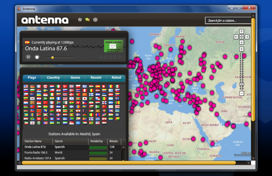Viewport: 272px width, 176px height.
Task: Zoom out with map minus button
Action: 242,93
